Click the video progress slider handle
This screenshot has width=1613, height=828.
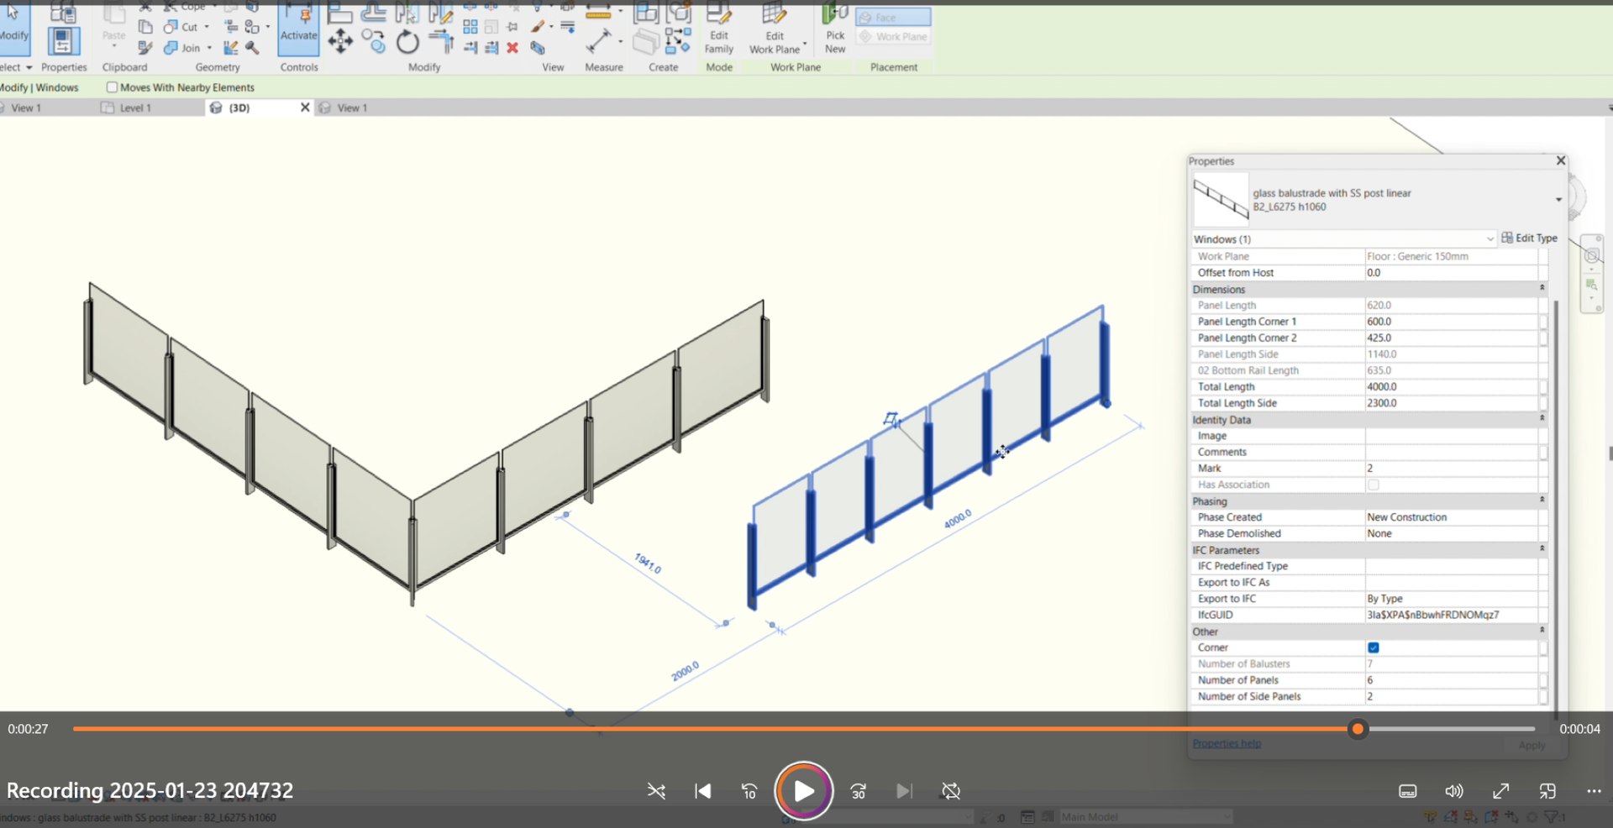tap(1358, 729)
